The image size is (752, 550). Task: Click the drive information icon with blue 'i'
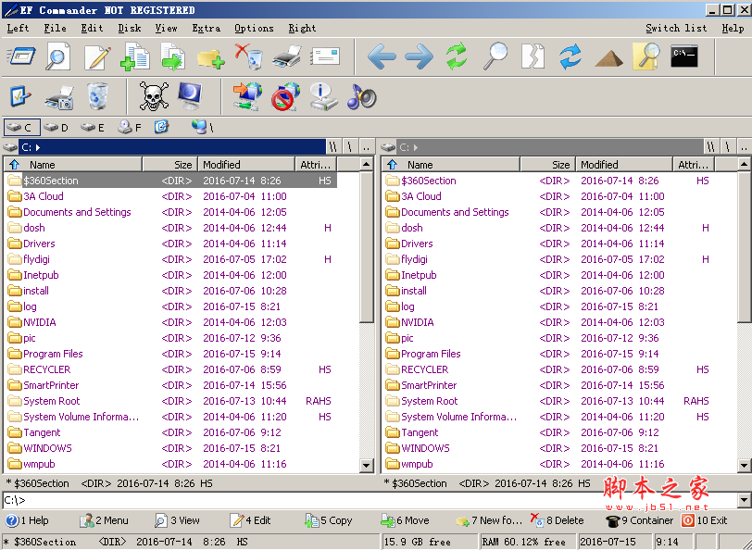[324, 96]
